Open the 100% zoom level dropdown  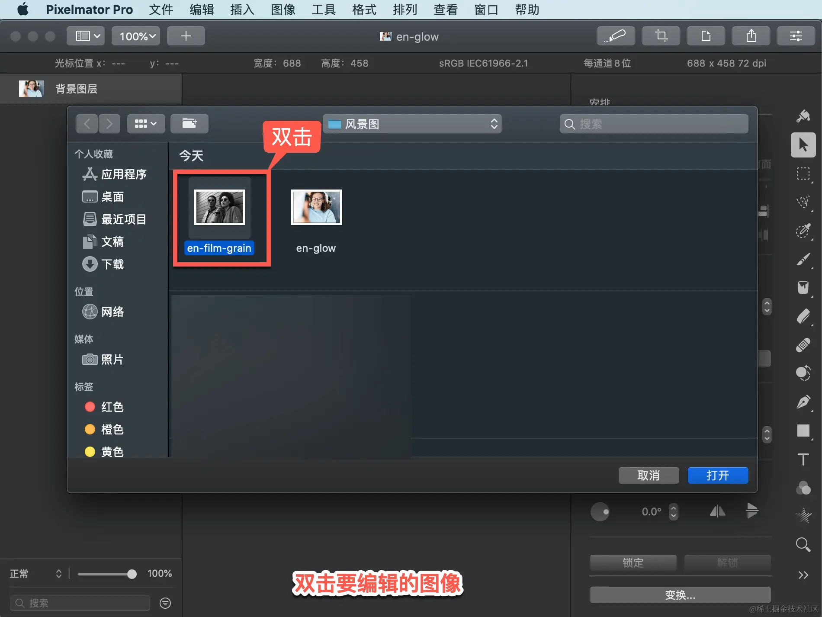136,36
